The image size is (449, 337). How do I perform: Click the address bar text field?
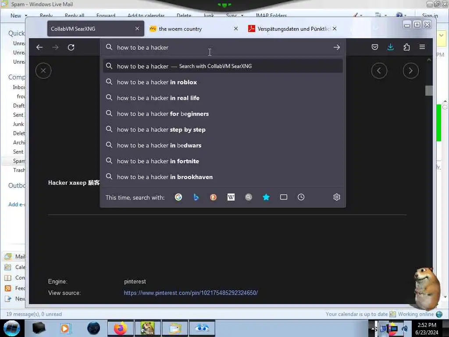point(223,47)
